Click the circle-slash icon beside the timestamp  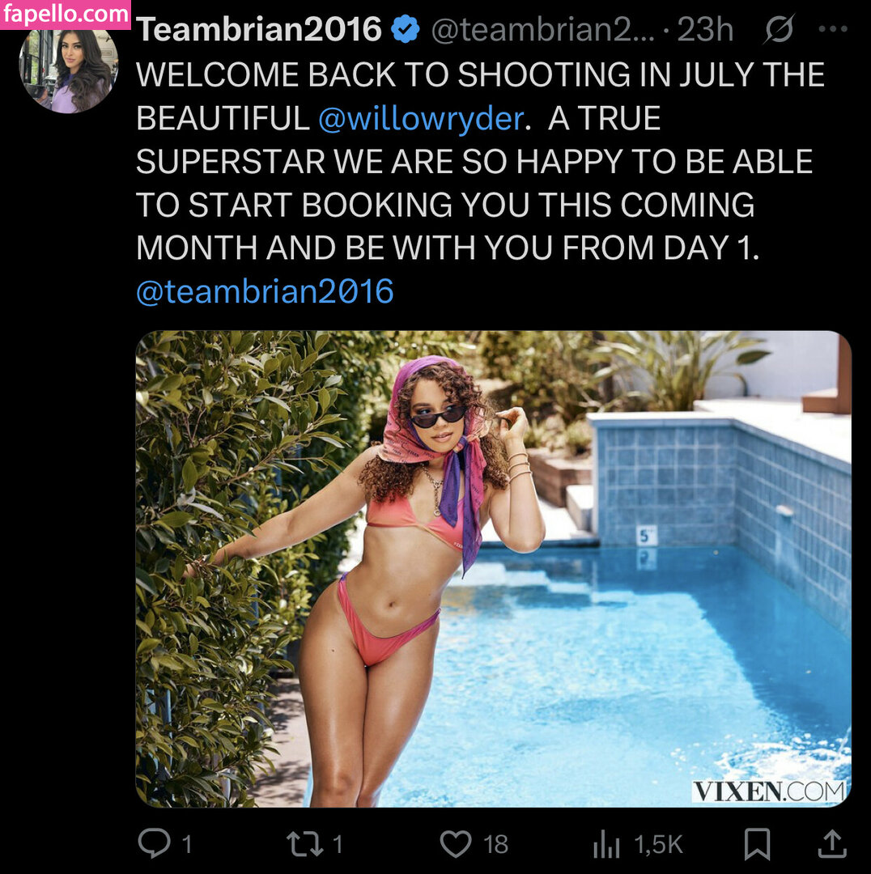(779, 31)
